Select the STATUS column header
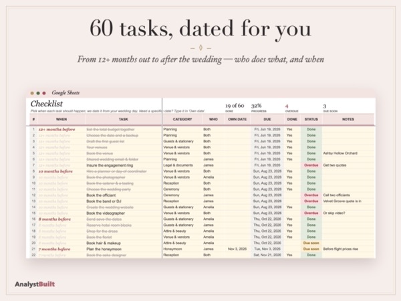The width and height of the screenshot is (401, 301). (311, 119)
